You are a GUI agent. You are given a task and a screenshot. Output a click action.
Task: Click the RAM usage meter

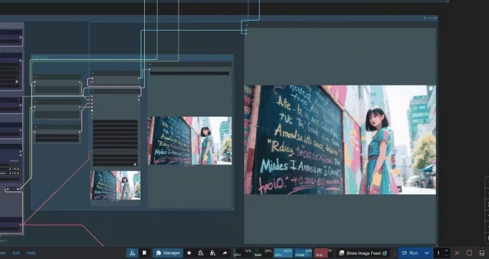coord(263,253)
